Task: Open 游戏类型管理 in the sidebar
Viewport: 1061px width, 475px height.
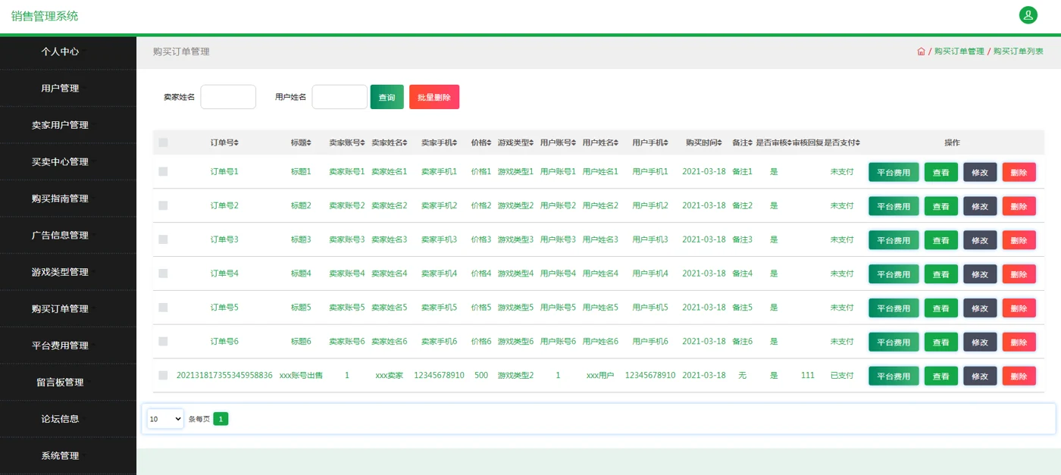Action: coord(60,272)
